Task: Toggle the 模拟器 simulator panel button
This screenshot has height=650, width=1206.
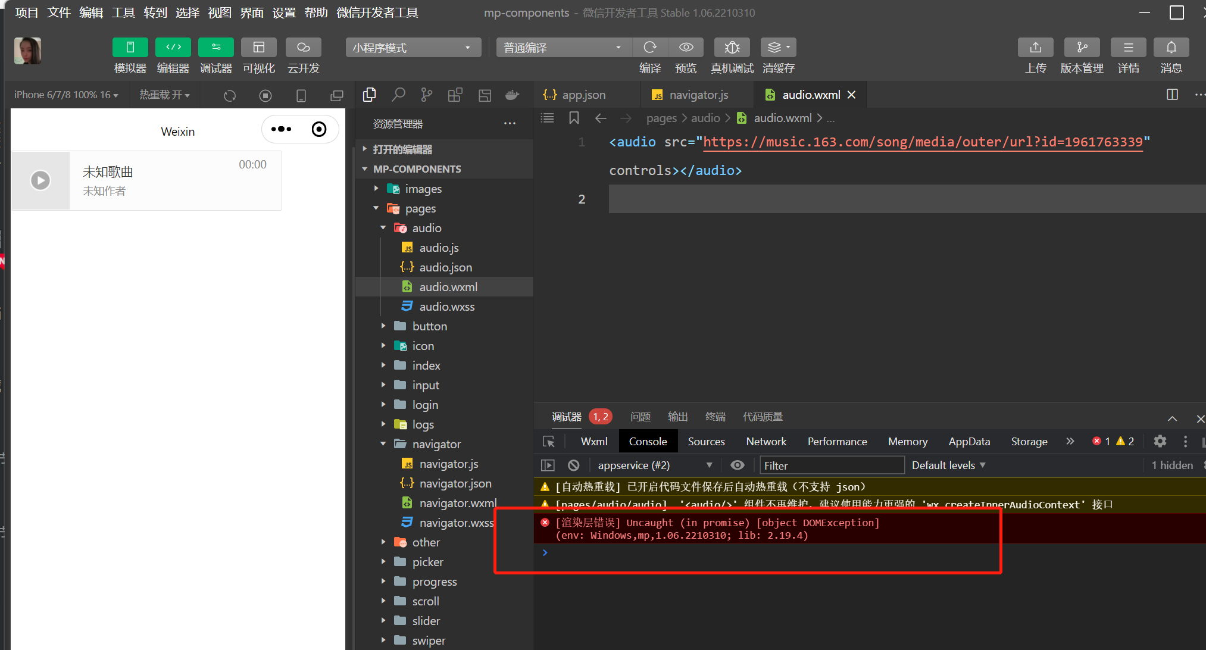Action: [x=130, y=47]
